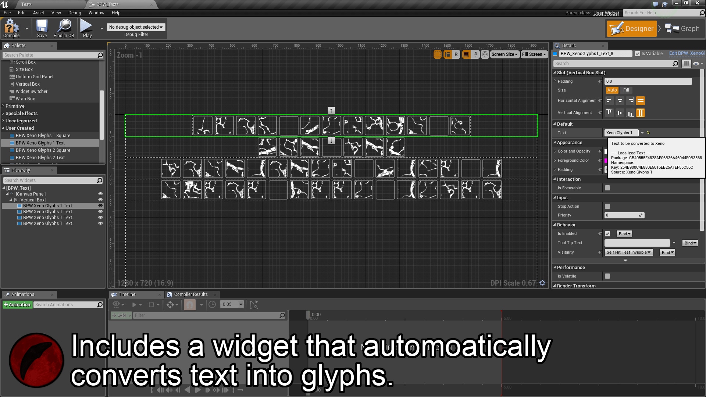This screenshot has height=397, width=706.
Task: Switch to the Compiler Results tab
Action: click(x=192, y=294)
